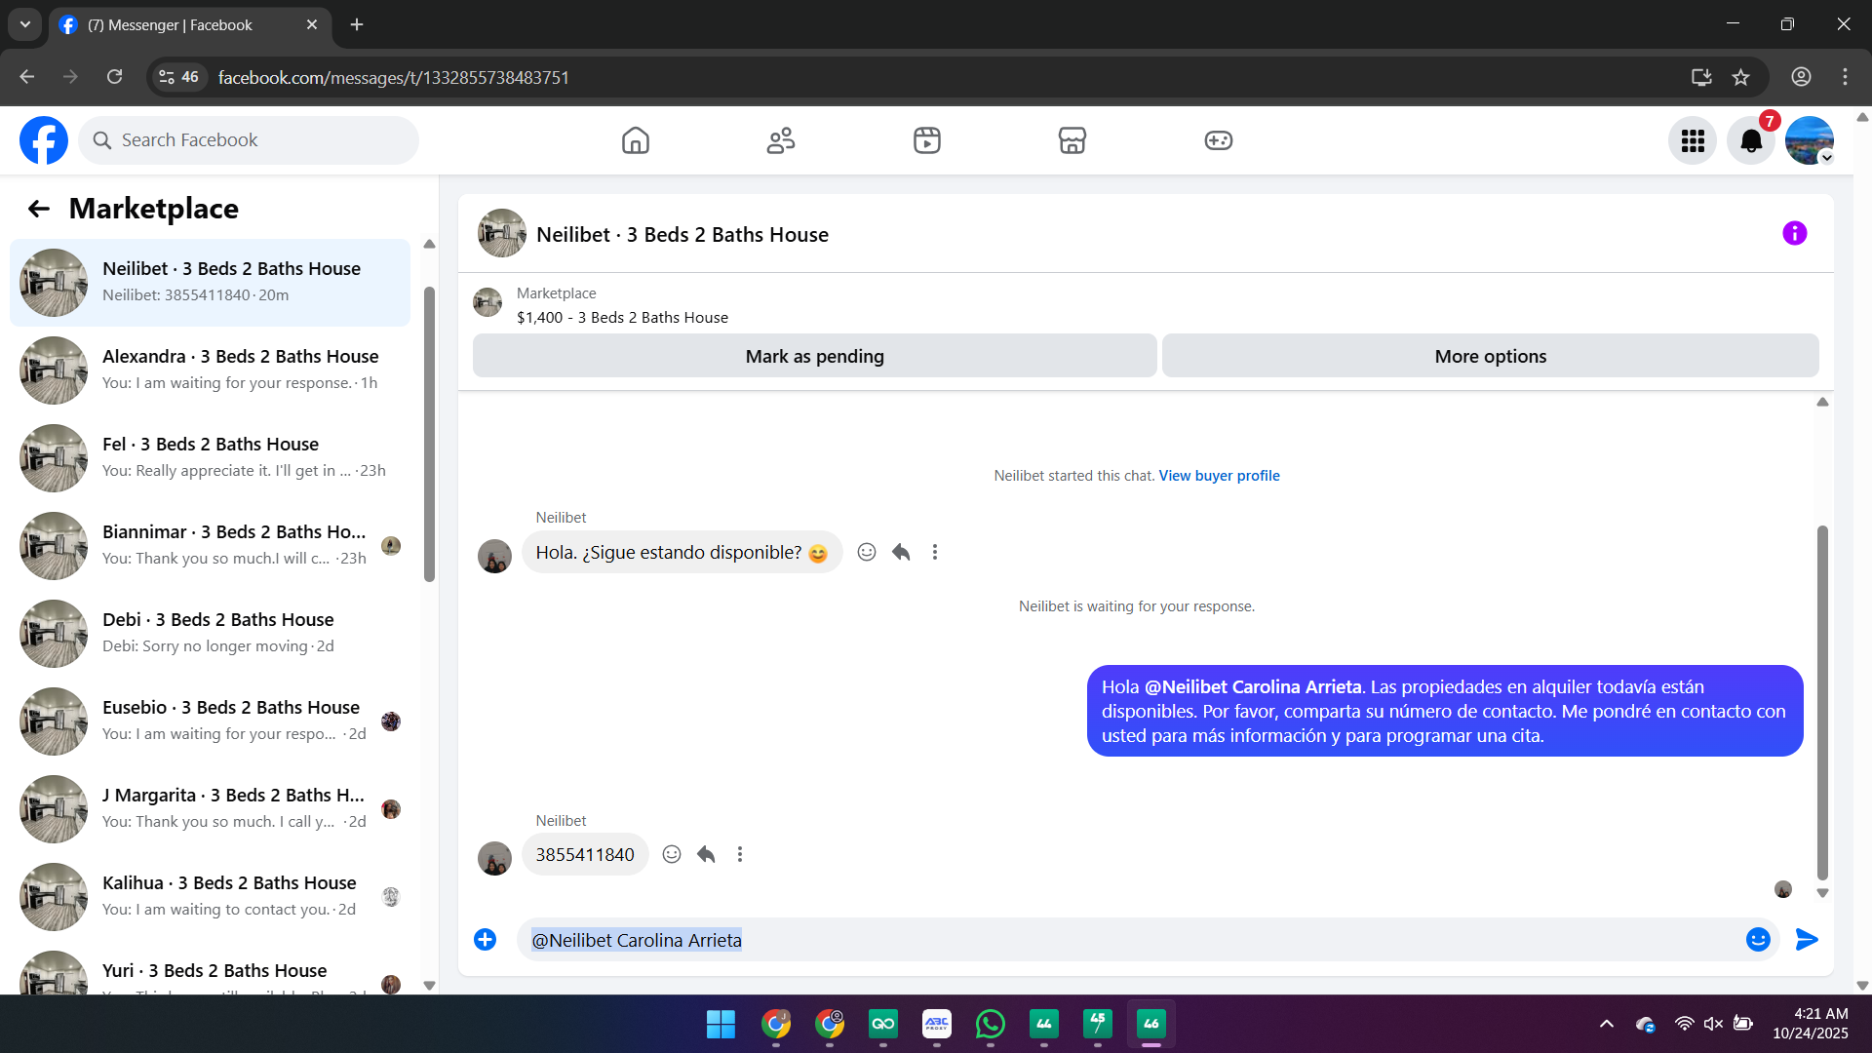This screenshot has width=1872, height=1053.
Task: Open Video (Watch) icon
Action: (x=927, y=140)
